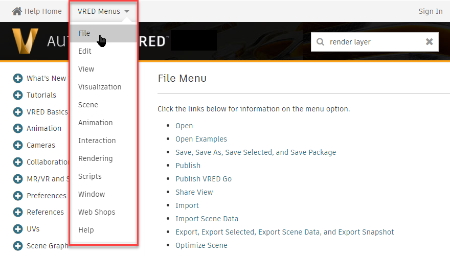Click inside the render layer search box
Image resolution: width=450 pixels, height=256 pixels.
(373, 42)
